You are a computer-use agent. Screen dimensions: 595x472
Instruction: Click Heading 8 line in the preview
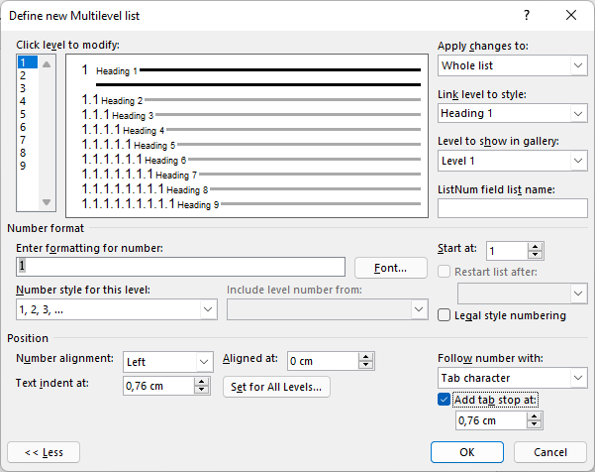click(x=250, y=189)
